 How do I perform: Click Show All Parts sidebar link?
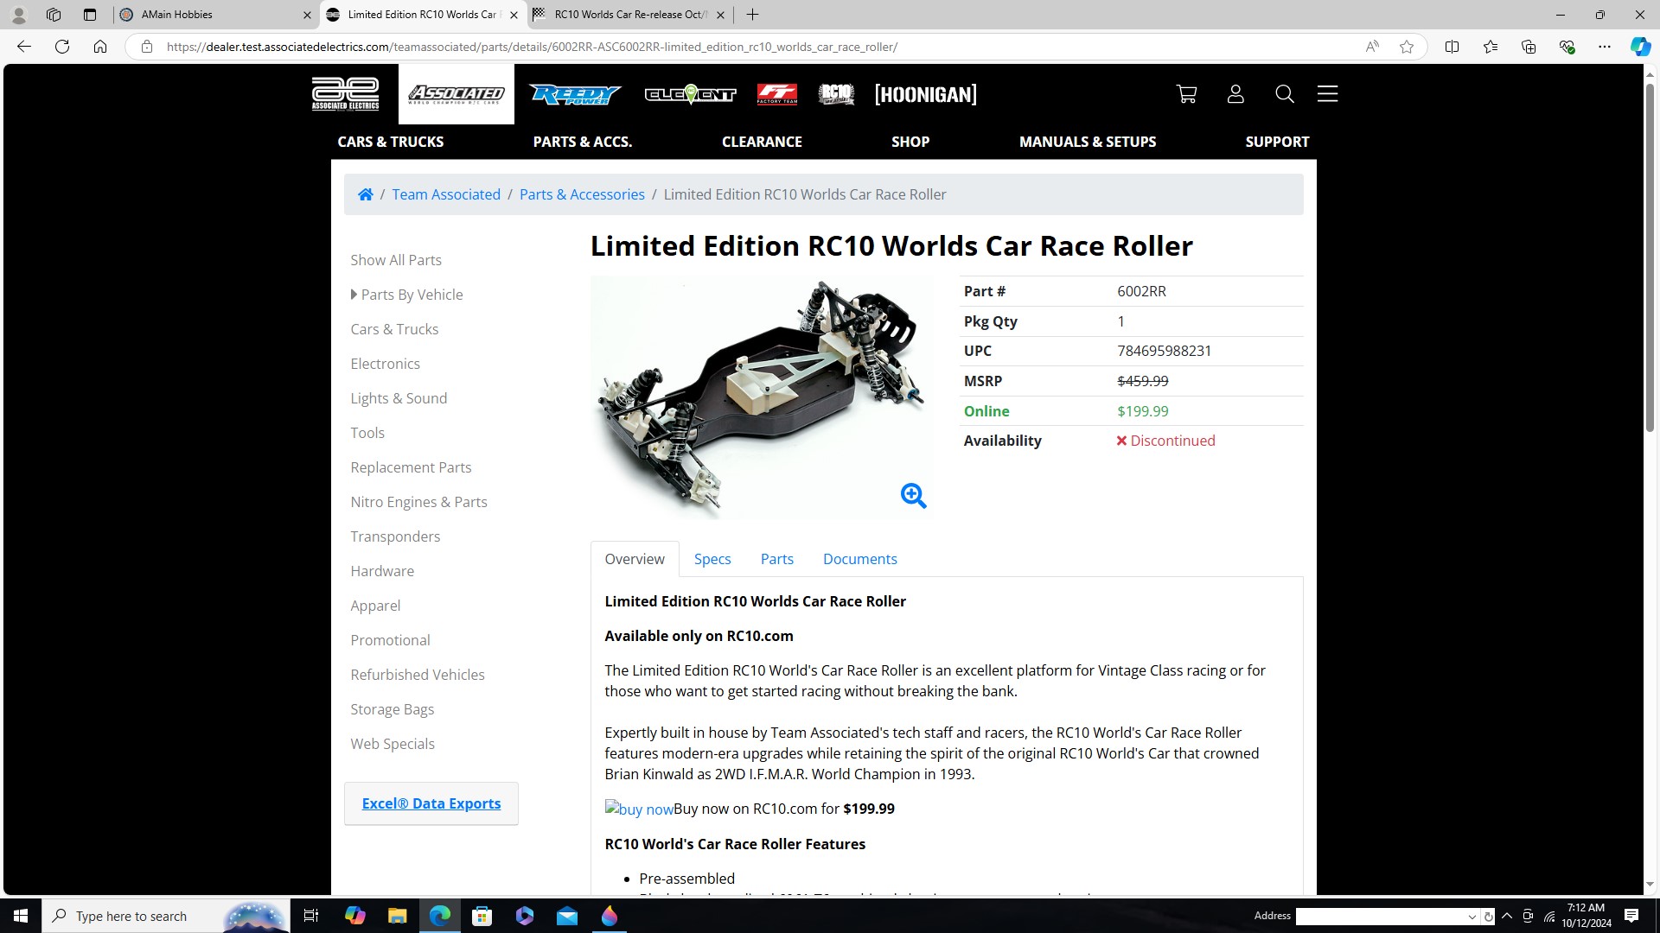click(x=396, y=260)
